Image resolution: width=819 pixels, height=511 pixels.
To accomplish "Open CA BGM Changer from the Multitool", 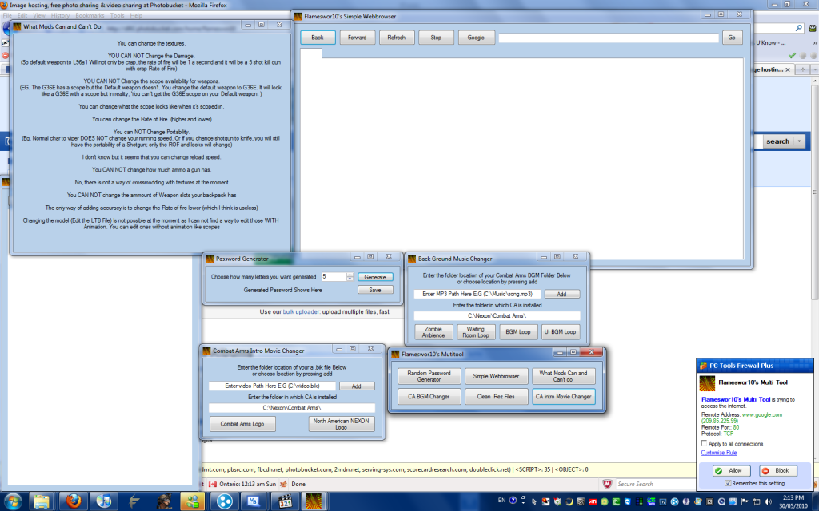I will [429, 397].
